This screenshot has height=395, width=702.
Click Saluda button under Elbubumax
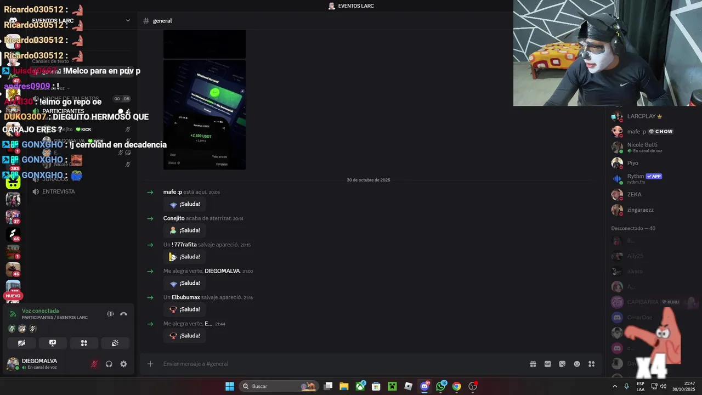pyautogui.click(x=184, y=309)
